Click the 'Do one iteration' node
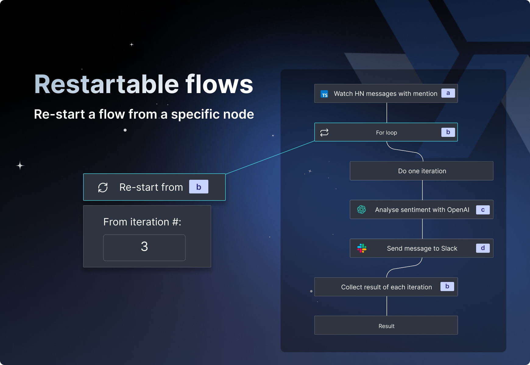The width and height of the screenshot is (530, 365). (x=422, y=171)
